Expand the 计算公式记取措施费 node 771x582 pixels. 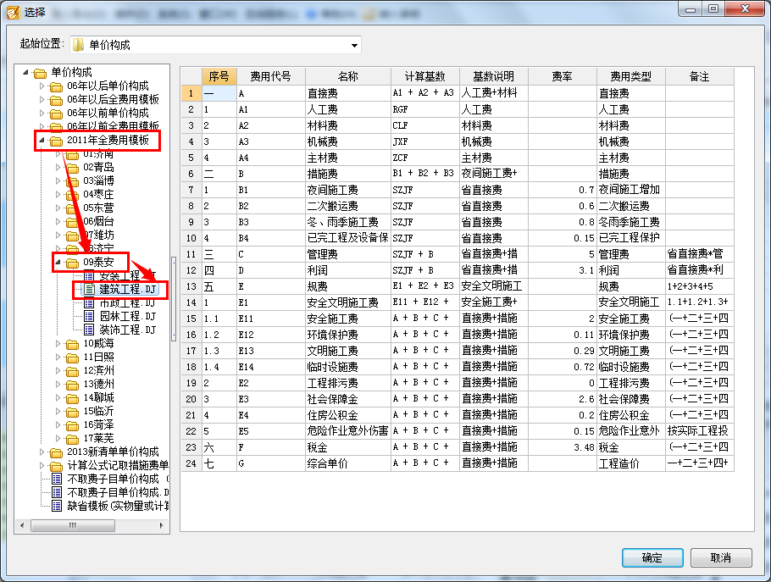(x=42, y=465)
